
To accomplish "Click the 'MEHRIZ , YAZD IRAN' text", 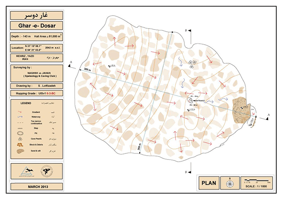I will [x=25, y=58].
